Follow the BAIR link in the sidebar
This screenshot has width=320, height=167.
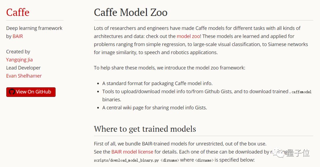(x=18, y=36)
